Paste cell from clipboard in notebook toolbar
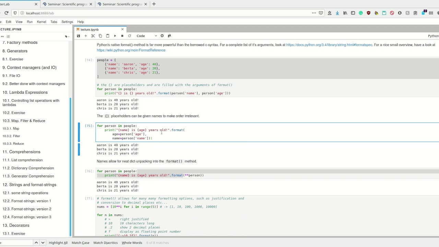 click(107, 36)
